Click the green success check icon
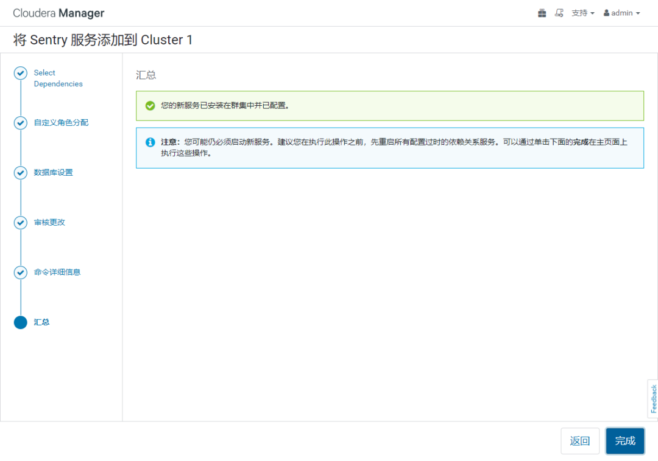This screenshot has width=658, height=461. point(150,105)
